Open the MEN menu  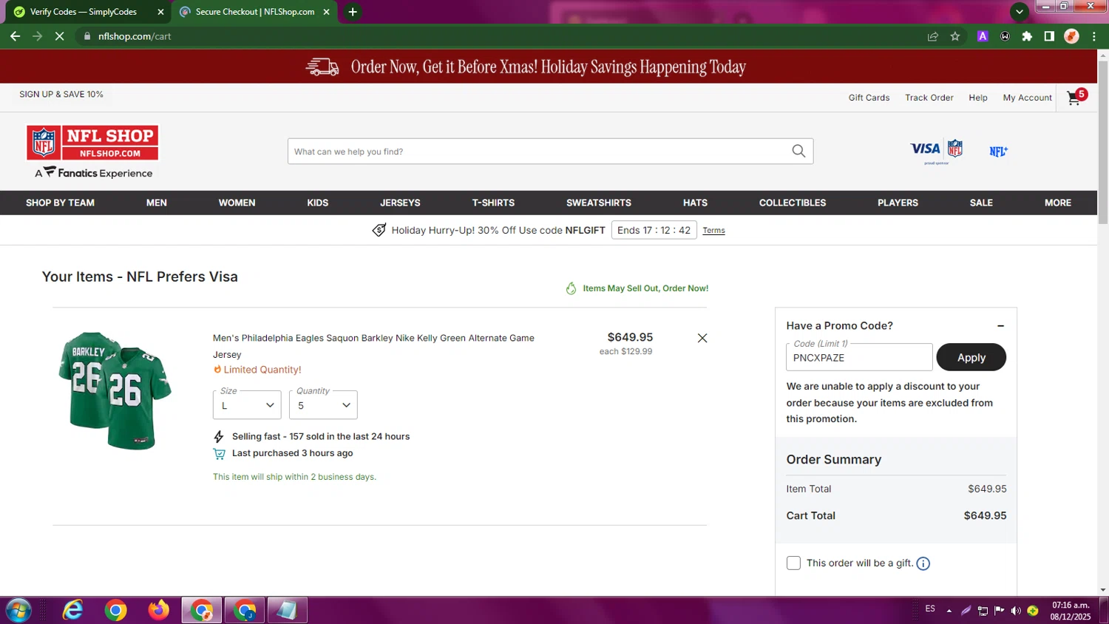157,203
